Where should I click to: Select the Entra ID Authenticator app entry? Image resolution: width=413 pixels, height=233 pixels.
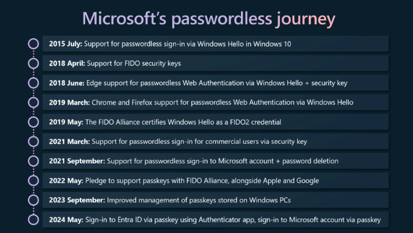[215, 220]
